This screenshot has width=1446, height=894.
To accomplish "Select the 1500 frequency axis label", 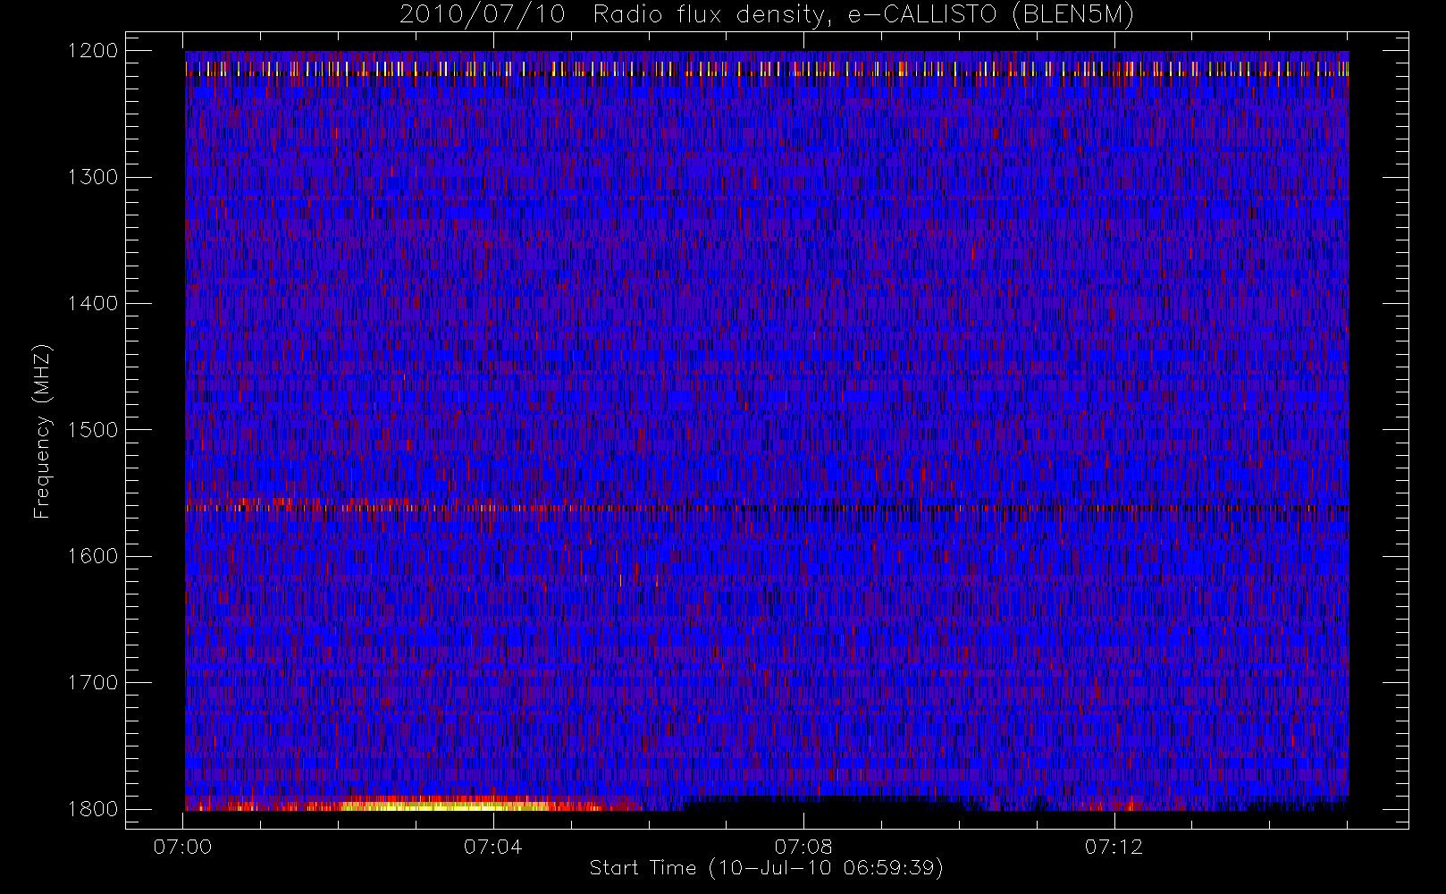I will (93, 429).
